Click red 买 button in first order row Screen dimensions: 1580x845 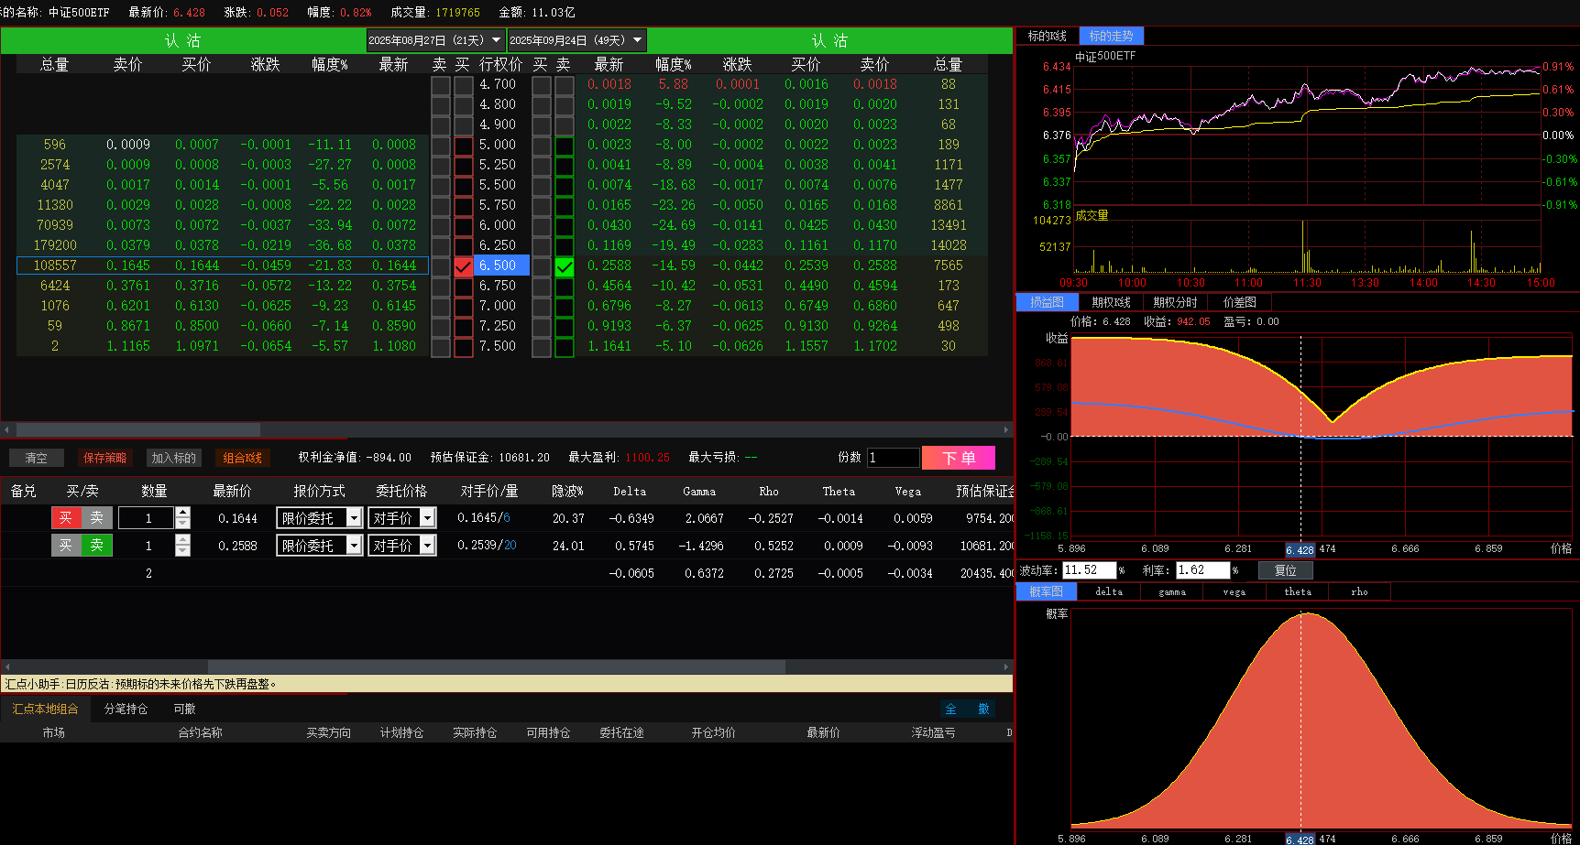click(66, 518)
